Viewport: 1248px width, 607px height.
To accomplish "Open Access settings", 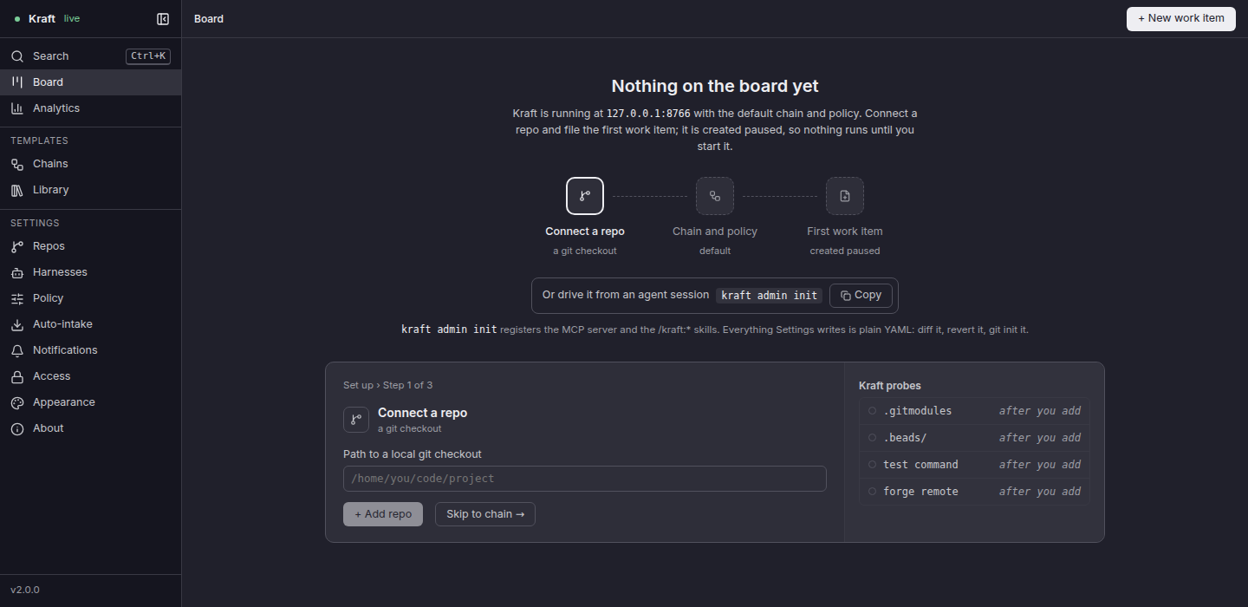I will click(x=90, y=376).
